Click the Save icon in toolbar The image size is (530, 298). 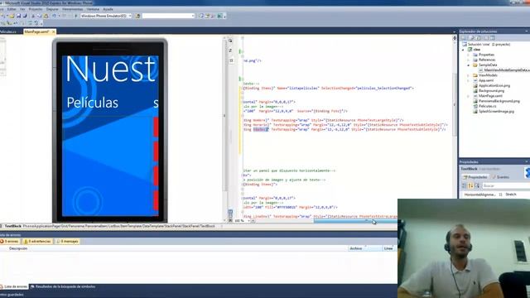(18, 16)
